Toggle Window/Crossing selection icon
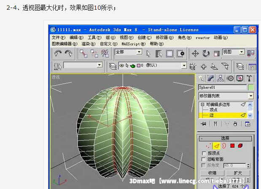Image resolution: width=261 pixels, height=189 pixels. point(180,54)
